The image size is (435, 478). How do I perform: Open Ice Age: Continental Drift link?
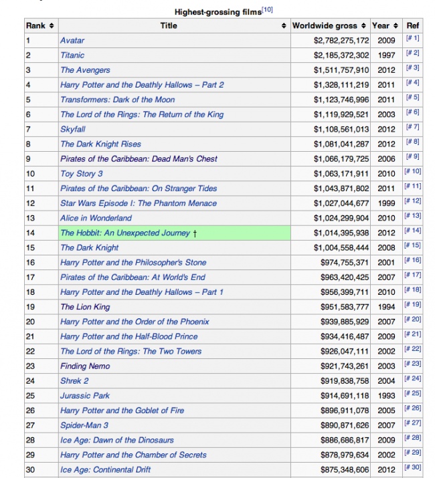106,469
